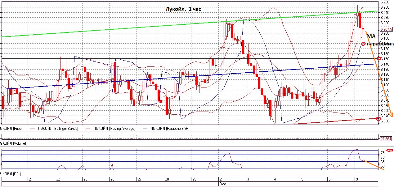This screenshot has width=394, height=187.
Task: Click RSI scale value 70
Action: 383,157
